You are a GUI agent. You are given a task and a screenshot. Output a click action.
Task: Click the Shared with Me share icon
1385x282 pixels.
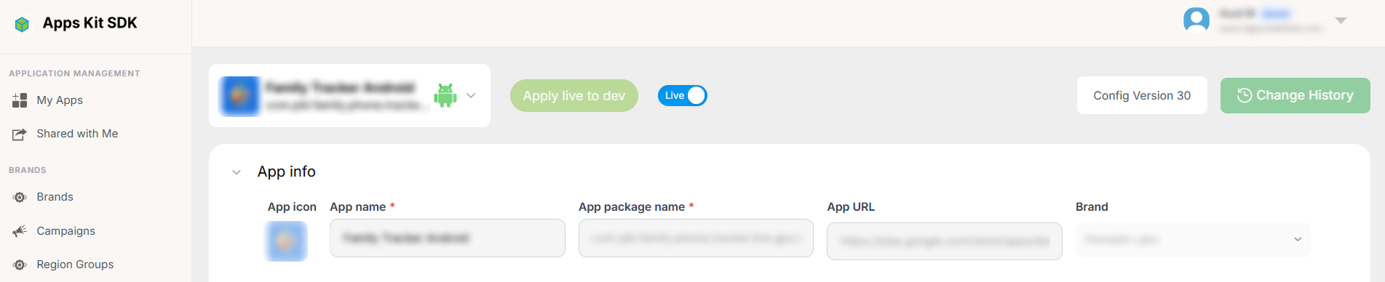click(x=20, y=134)
